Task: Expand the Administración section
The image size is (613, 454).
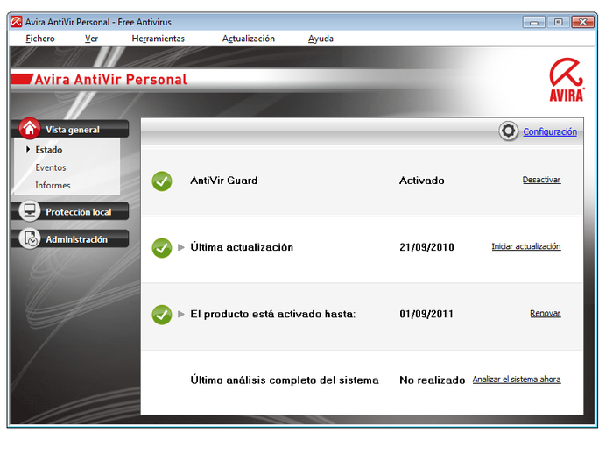Action: [77, 239]
